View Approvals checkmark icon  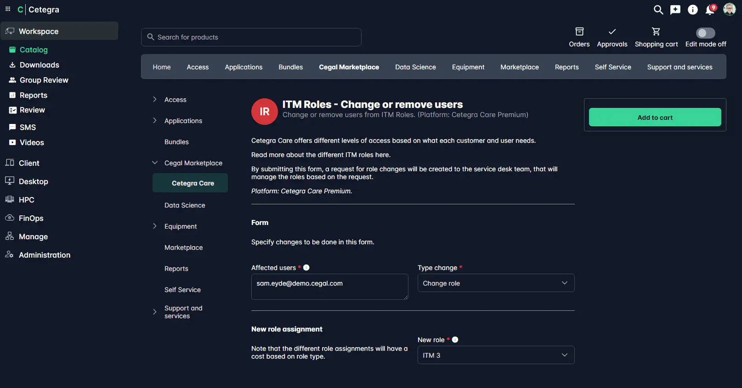[612, 32]
